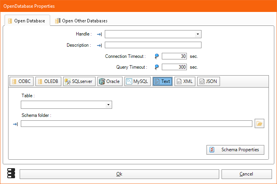The height and width of the screenshot is (184, 277).
Task: Click the blue pin icon for Query Timeout
Action: coord(156,67)
